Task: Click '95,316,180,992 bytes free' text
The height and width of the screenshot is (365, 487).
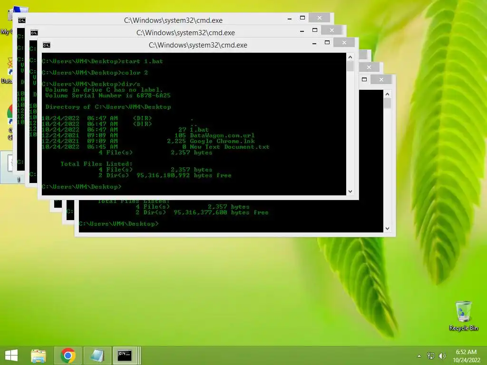Action: point(184,175)
